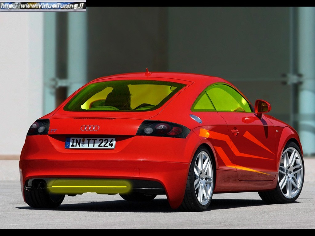The height and width of the screenshot is (236, 315).
Task: Click the TT badge on the trunk
Action: (54, 131)
